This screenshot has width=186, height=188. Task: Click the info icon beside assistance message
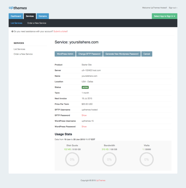click(x=12, y=31)
